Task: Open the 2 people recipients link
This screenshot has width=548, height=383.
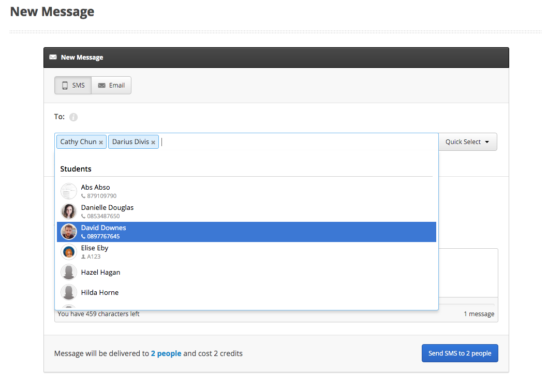Action: click(x=166, y=353)
